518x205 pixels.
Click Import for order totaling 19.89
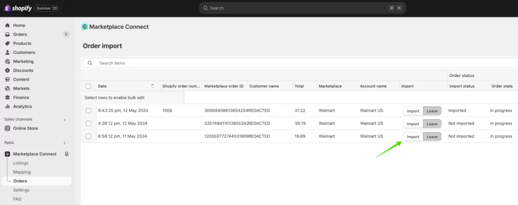(x=413, y=137)
